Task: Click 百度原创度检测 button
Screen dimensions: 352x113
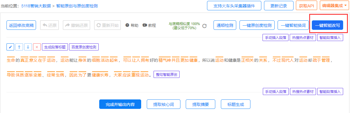Action: pos(84,47)
